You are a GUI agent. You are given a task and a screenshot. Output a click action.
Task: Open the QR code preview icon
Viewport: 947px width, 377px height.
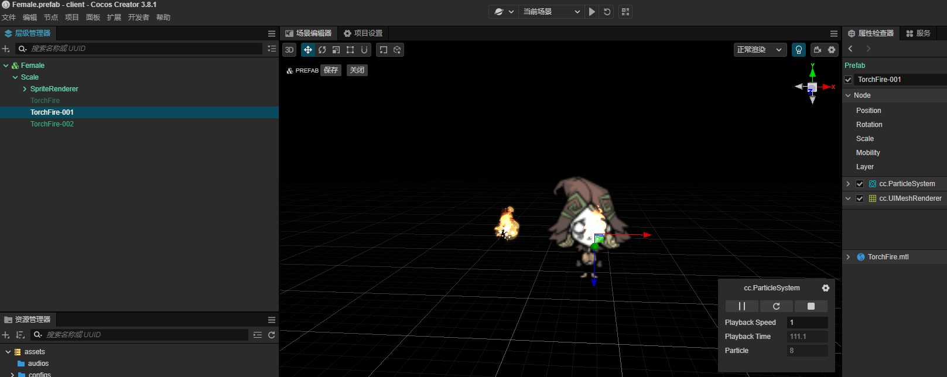coord(625,12)
